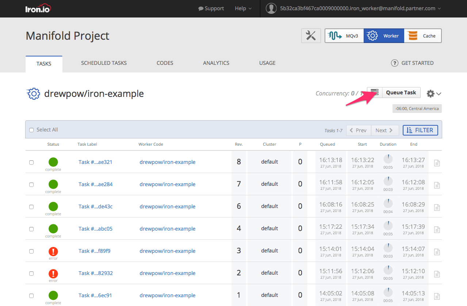Check the box for Task #...f89f9
Viewport: 467px width, 306px height.
click(31, 251)
